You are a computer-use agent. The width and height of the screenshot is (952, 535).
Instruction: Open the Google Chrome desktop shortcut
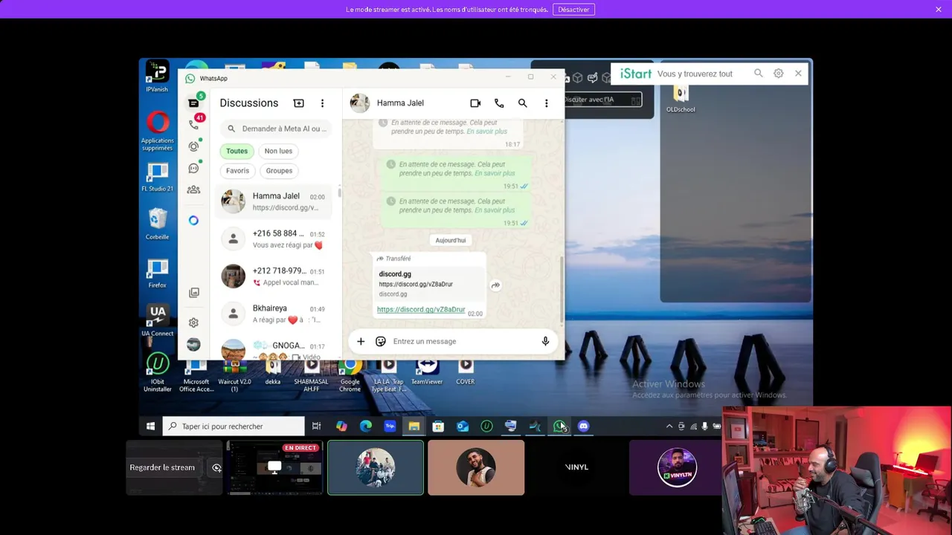tap(350, 376)
